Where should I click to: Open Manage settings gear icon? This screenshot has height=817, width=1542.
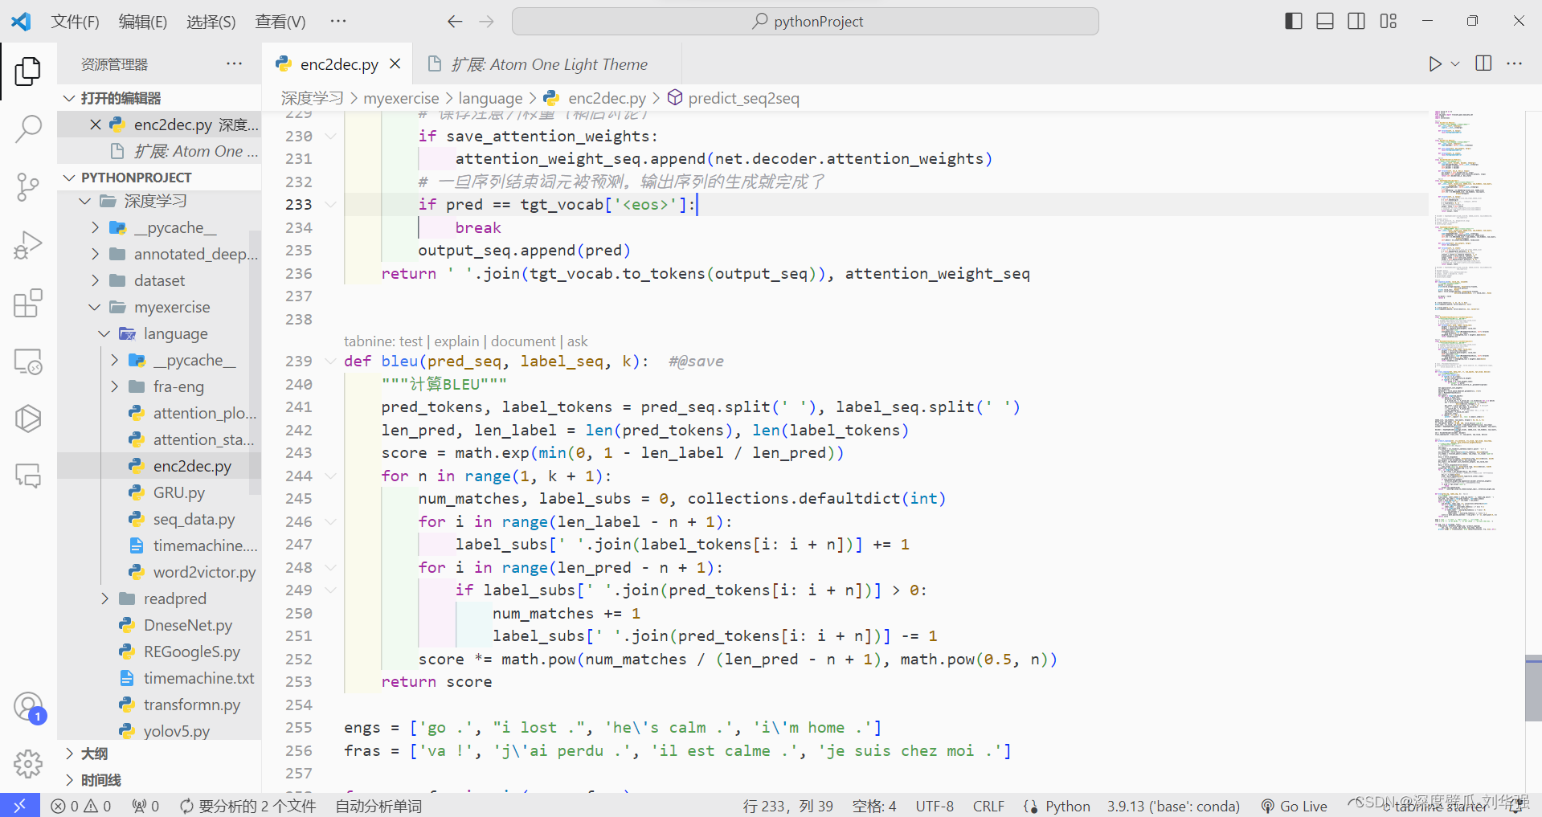tap(28, 764)
